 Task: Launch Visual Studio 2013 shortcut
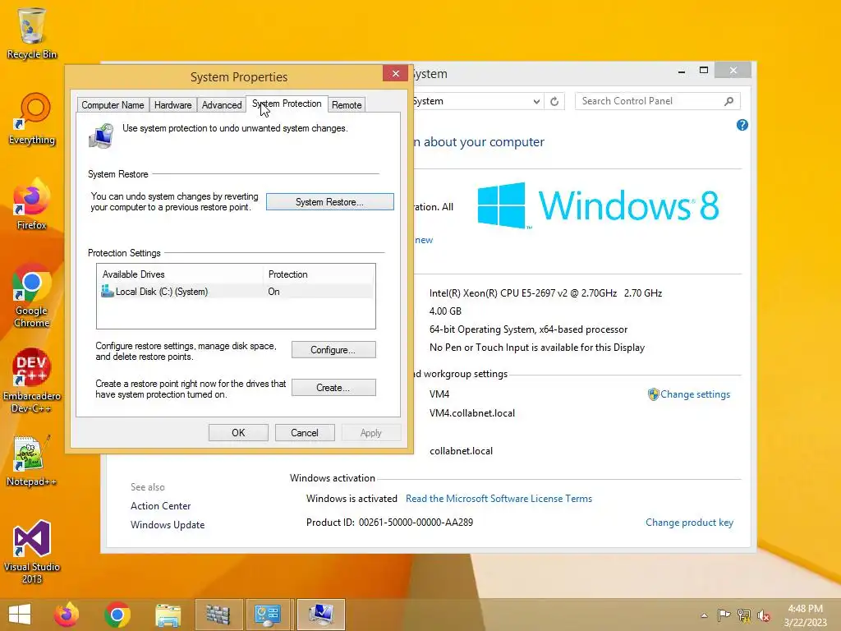click(x=32, y=551)
